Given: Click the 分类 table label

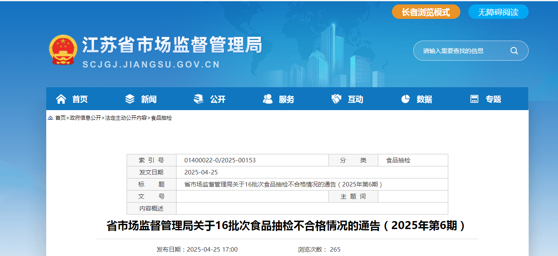Looking at the screenshot, I should click(353, 160).
